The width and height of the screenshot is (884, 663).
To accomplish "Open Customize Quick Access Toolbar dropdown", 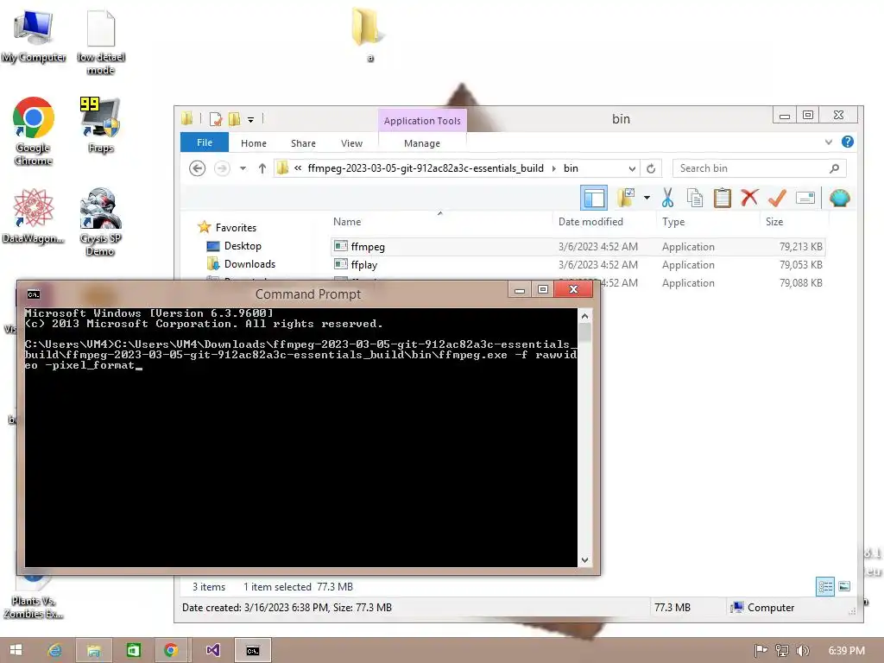I will click(251, 119).
